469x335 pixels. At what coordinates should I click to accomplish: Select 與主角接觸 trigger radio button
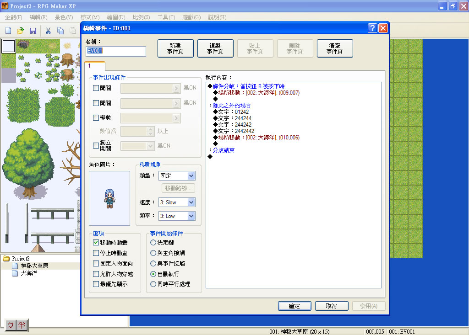coord(153,253)
